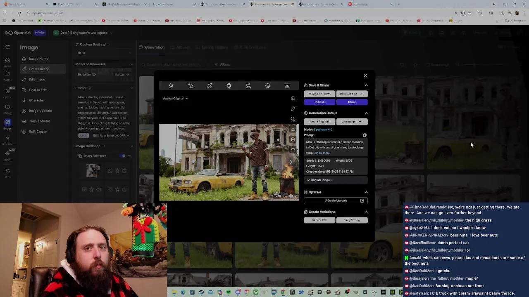Click Switch model button
The height and width of the screenshot is (297, 529).
pyautogui.click(x=122, y=75)
